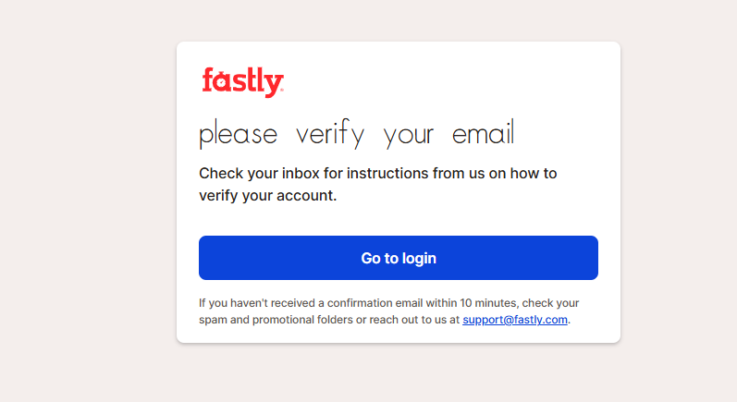This screenshot has height=402, width=737.
Task: Click the 'please verify your email' heading
Action: point(357,134)
